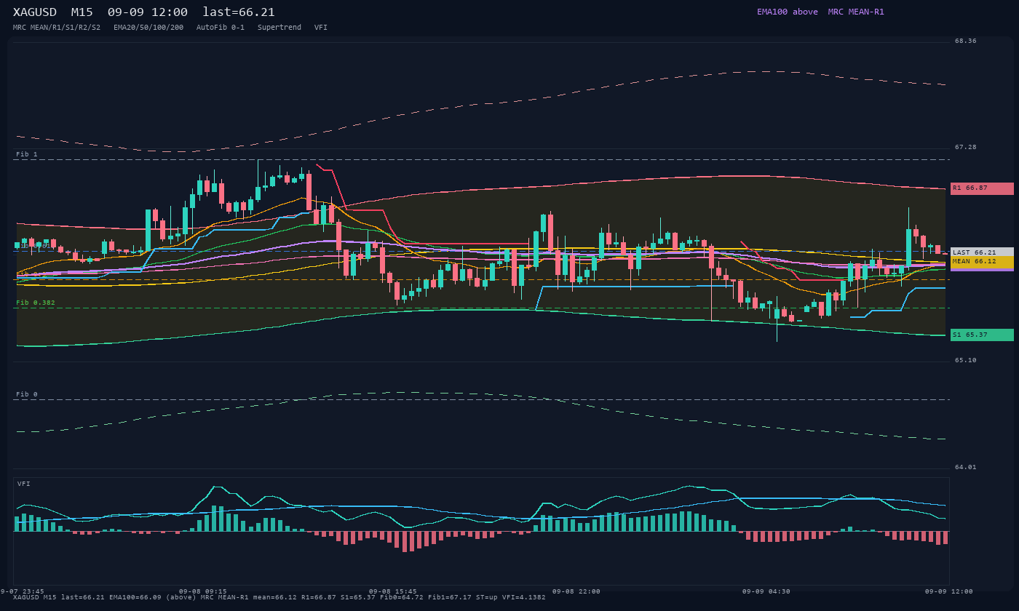This screenshot has height=611, width=1019.
Task: Click 'EMA100=66.09' in the bottom status line
Action: 135,598
